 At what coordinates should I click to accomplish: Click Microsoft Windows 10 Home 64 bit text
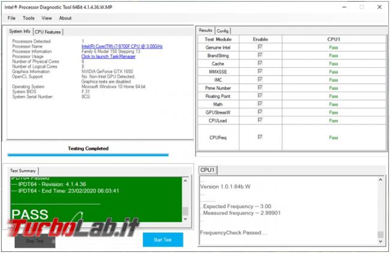113,87
